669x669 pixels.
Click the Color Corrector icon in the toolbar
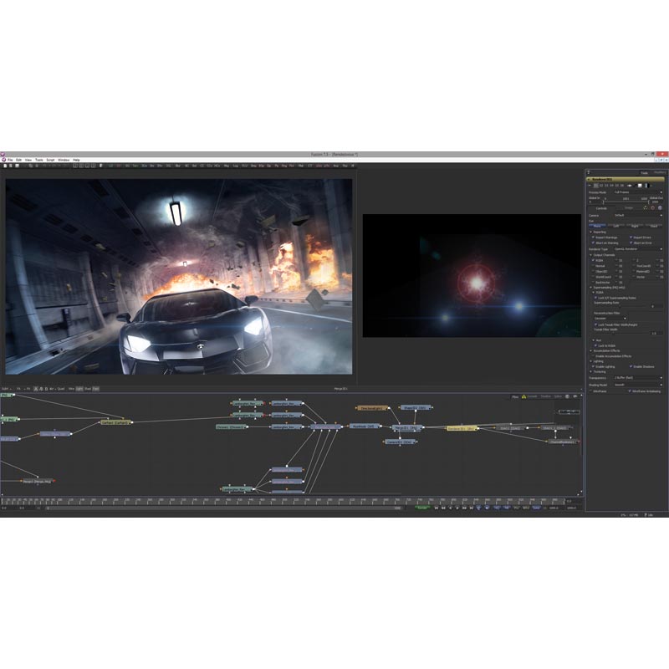207,165
